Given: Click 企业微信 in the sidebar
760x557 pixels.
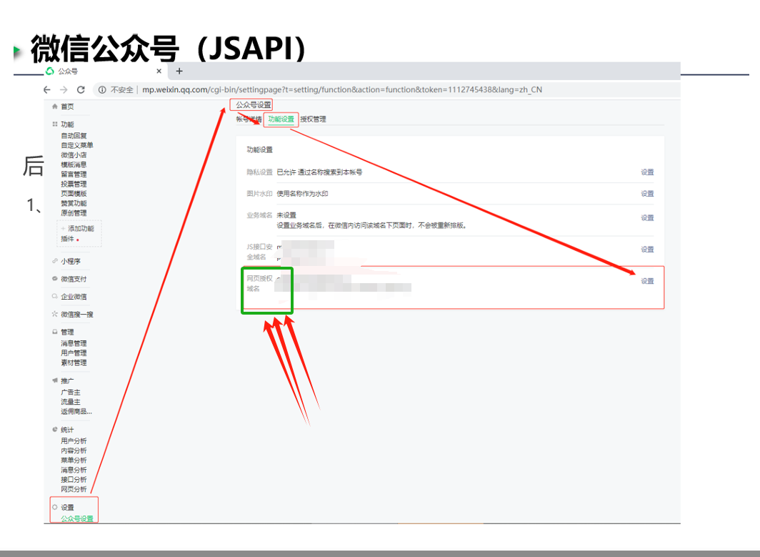Looking at the screenshot, I should [x=74, y=297].
